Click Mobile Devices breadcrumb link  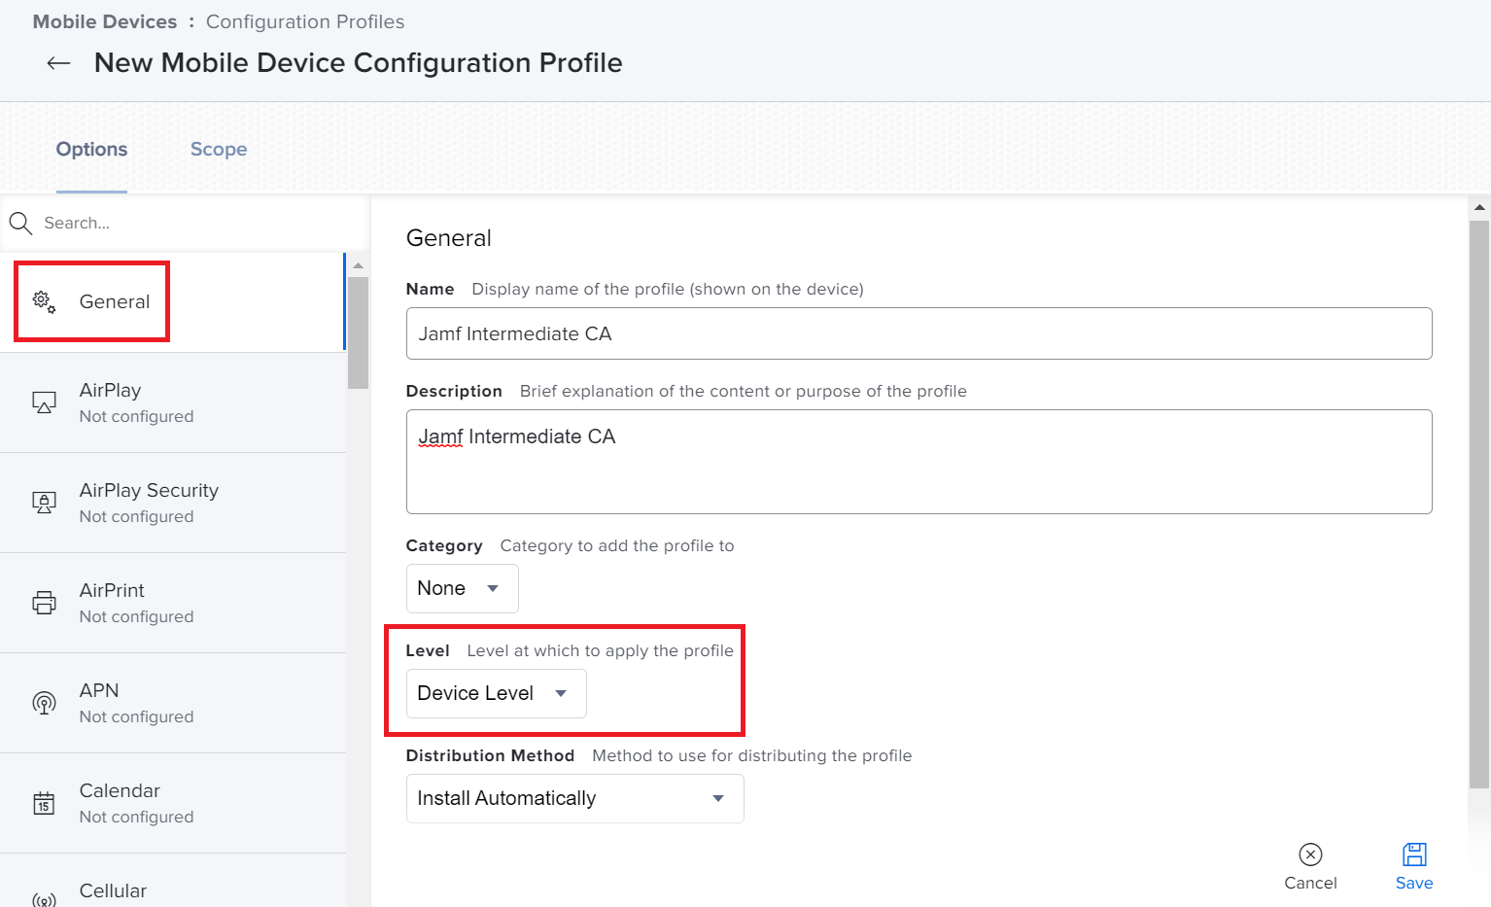coord(105,21)
